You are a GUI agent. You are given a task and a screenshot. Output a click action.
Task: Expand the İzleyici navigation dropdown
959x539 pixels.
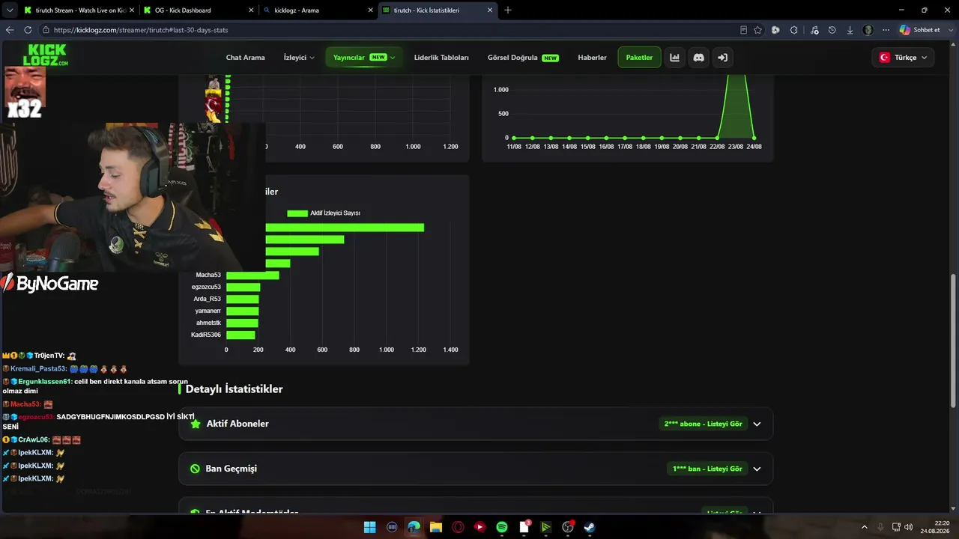[299, 58]
